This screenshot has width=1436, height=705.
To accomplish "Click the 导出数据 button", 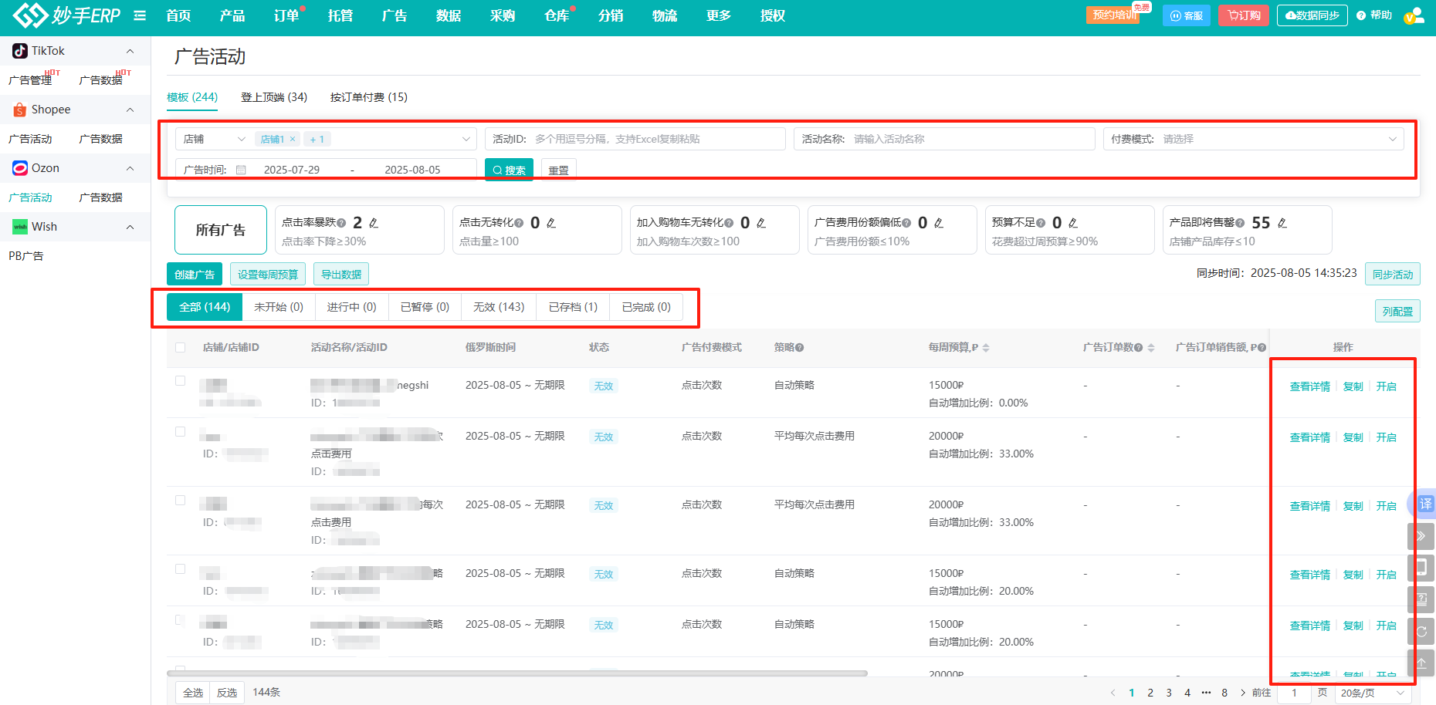I will coord(341,275).
